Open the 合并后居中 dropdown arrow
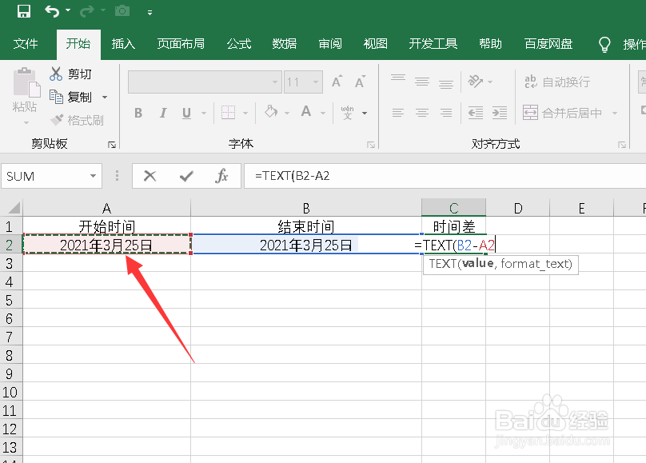The image size is (646, 463). coord(614,113)
